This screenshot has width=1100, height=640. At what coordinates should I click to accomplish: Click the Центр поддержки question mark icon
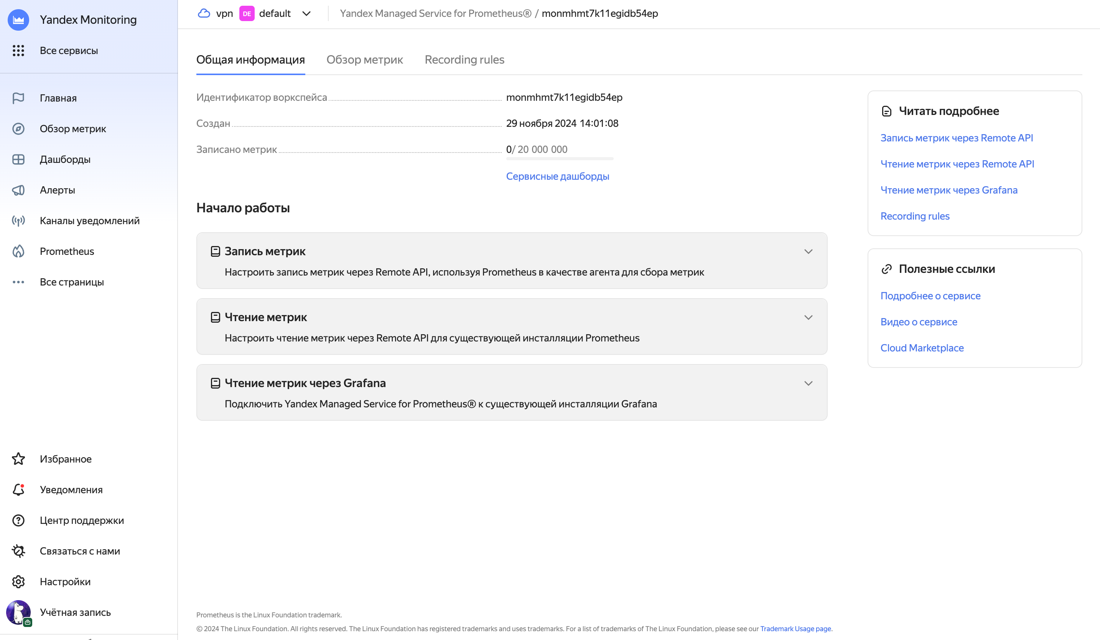coord(18,520)
